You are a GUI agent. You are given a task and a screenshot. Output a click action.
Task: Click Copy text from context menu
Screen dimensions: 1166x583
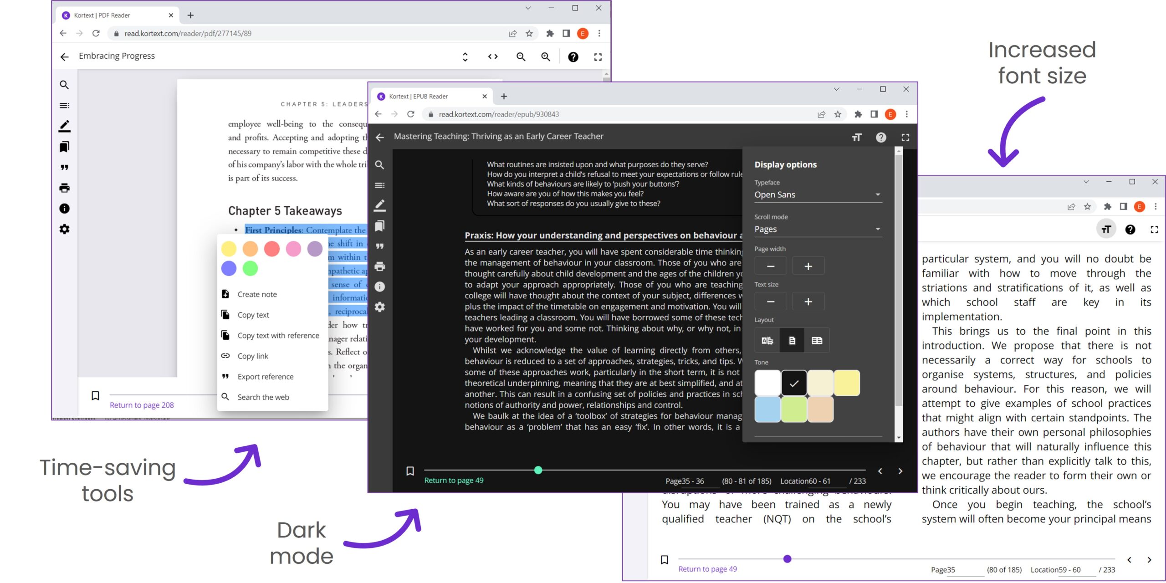pyautogui.click(x=254, y=315)
